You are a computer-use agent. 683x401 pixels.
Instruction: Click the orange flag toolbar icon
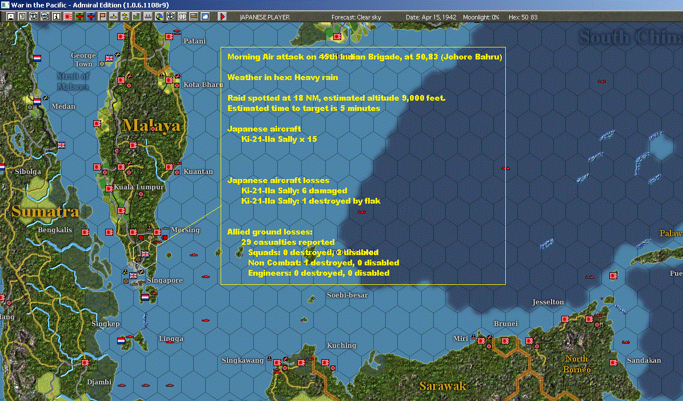(102, 17)
